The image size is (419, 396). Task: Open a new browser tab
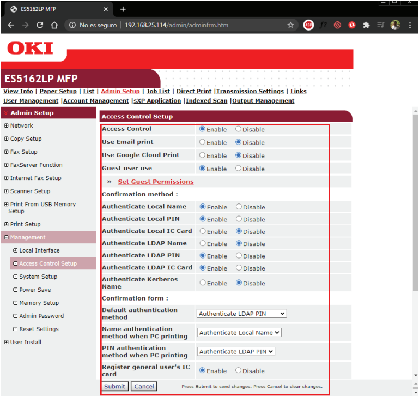123,9
